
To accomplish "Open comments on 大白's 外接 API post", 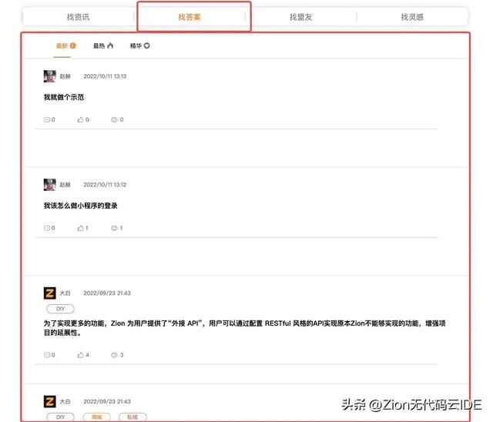I will [48, 355].
